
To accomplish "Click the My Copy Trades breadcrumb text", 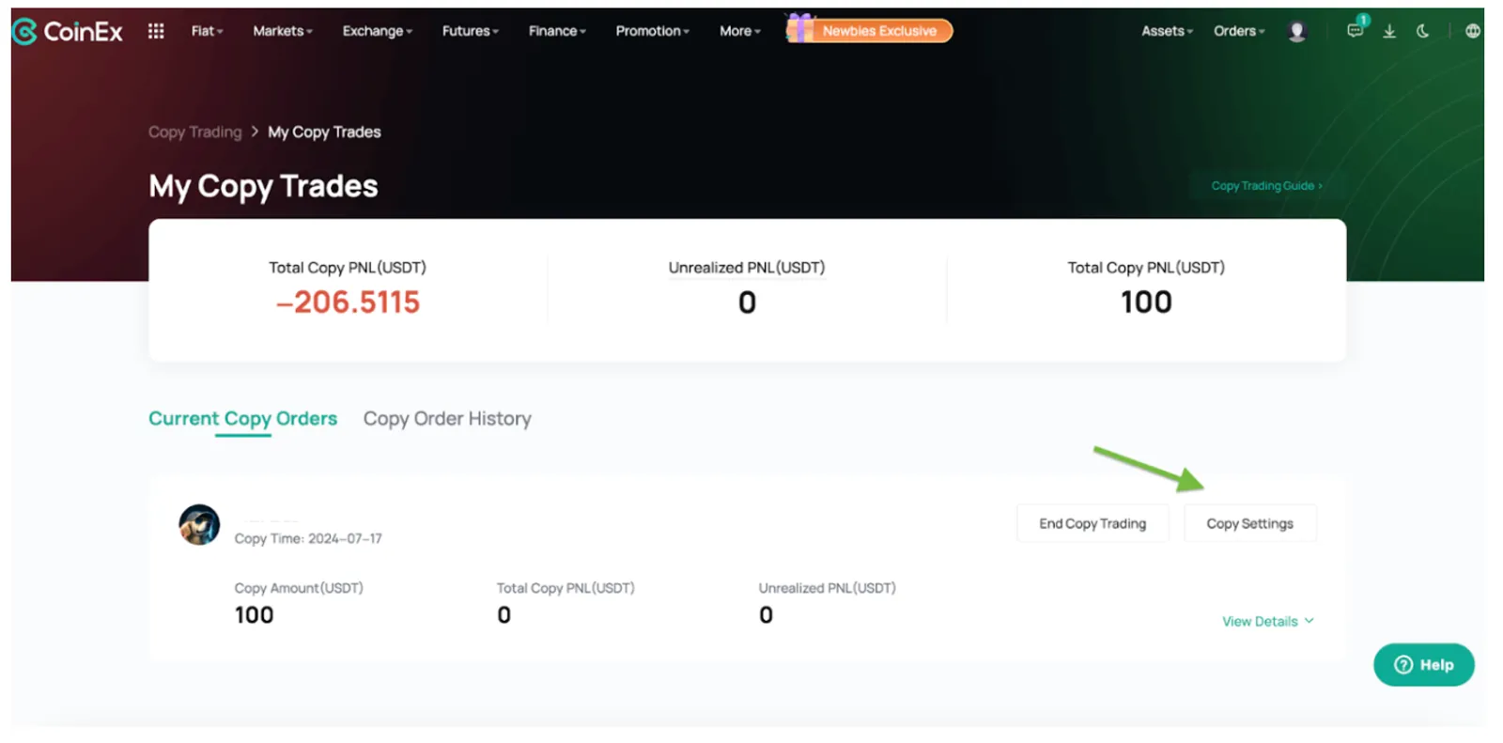I will click(x=324, y=132).
